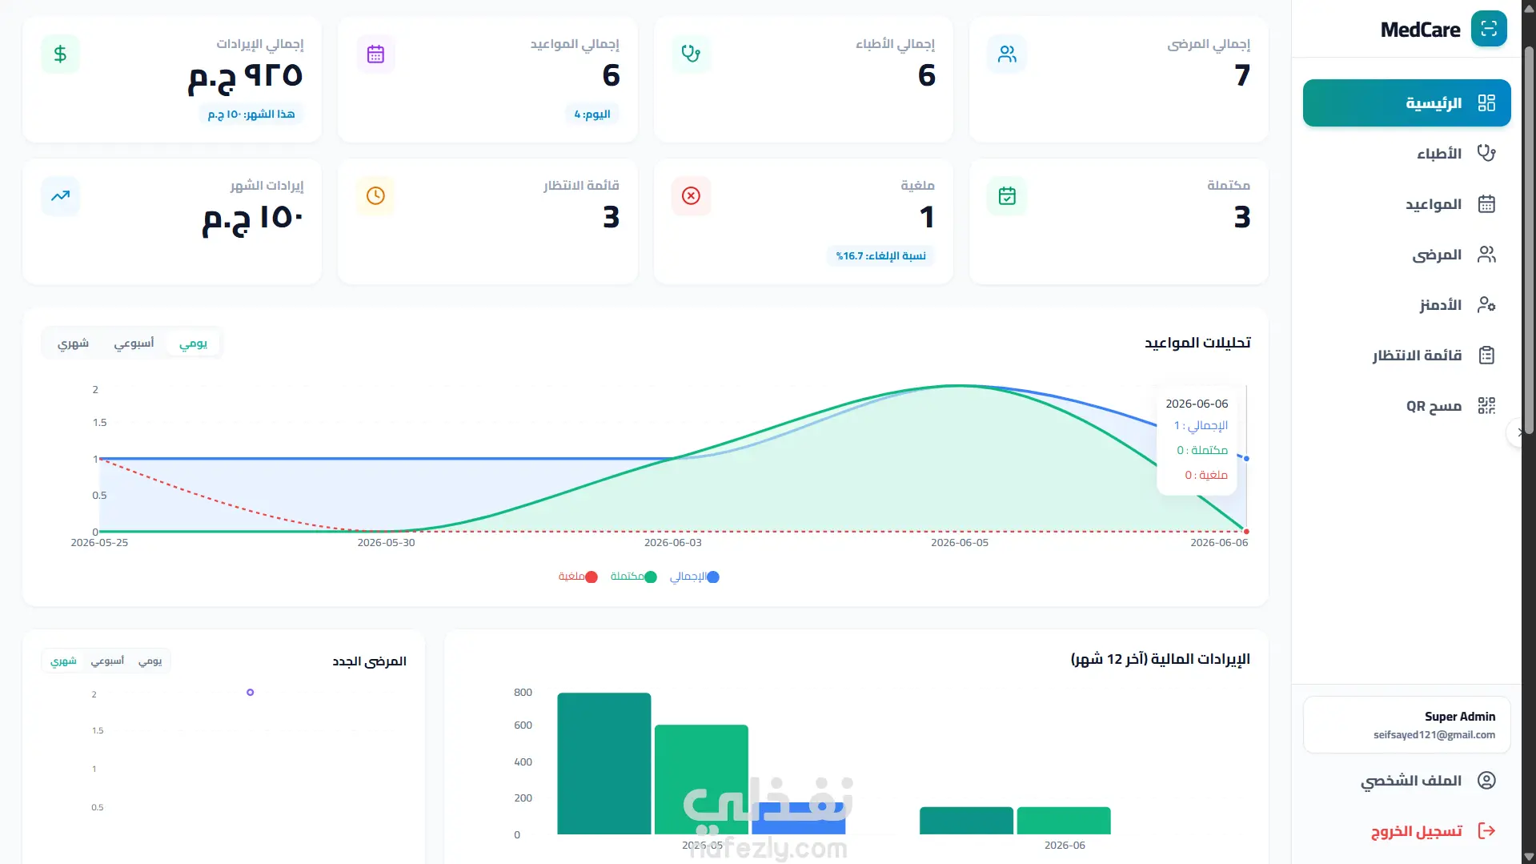Click the MedCare logo icon

pyautogui.click(x=1489, y=29)
